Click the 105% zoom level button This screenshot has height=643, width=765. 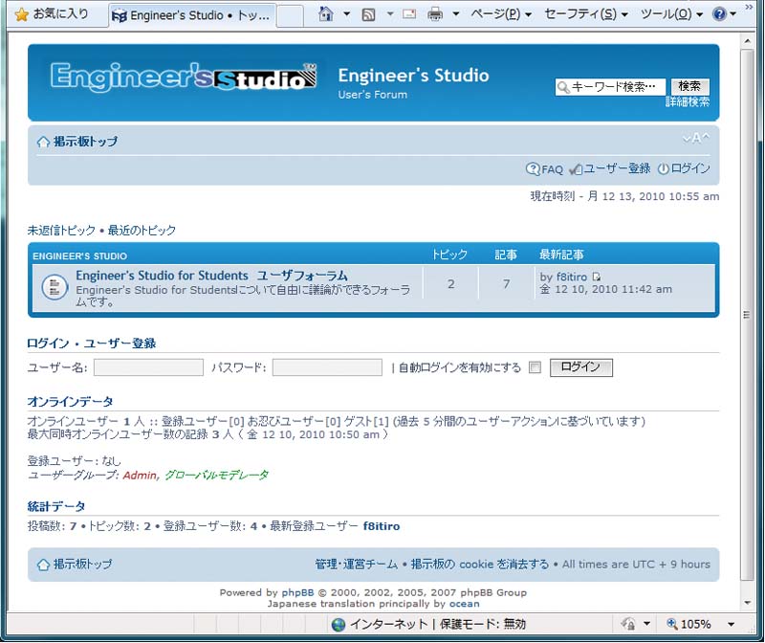pyautogui.click(x=688, y=624)
